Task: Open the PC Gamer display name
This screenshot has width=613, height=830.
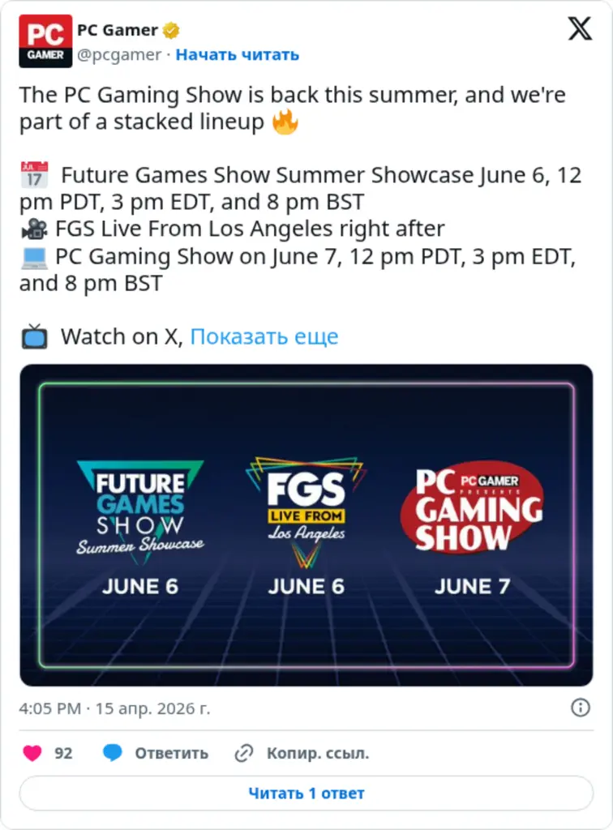Action: click(118, 31)
